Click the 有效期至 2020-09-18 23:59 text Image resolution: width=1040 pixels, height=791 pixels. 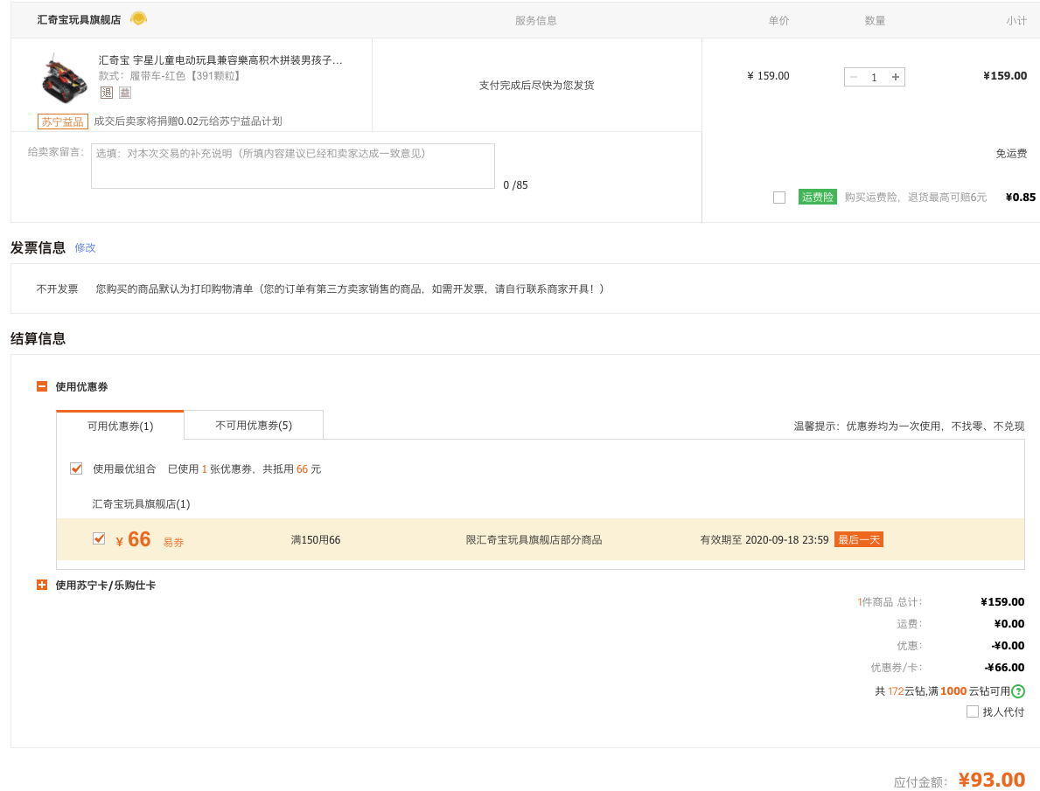tap(764, 539)
